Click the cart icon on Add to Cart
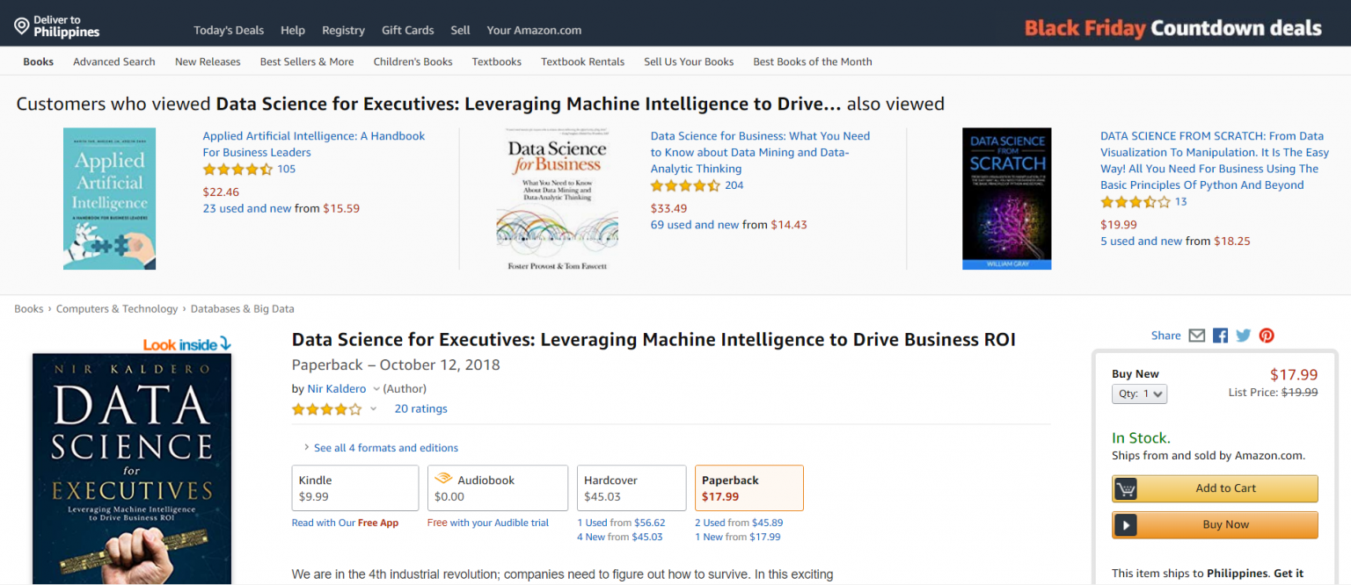 tap(1125, 488)
